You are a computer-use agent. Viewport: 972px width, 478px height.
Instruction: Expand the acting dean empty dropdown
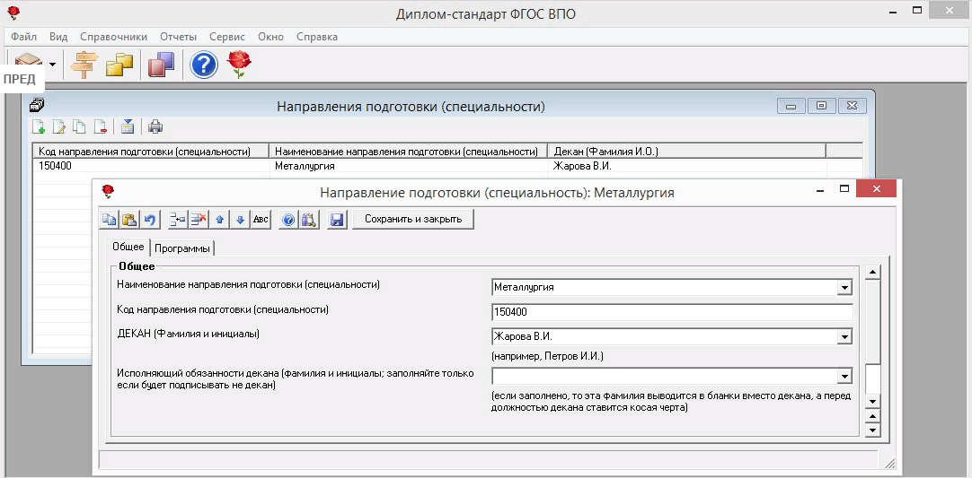[x=844, y=377]
